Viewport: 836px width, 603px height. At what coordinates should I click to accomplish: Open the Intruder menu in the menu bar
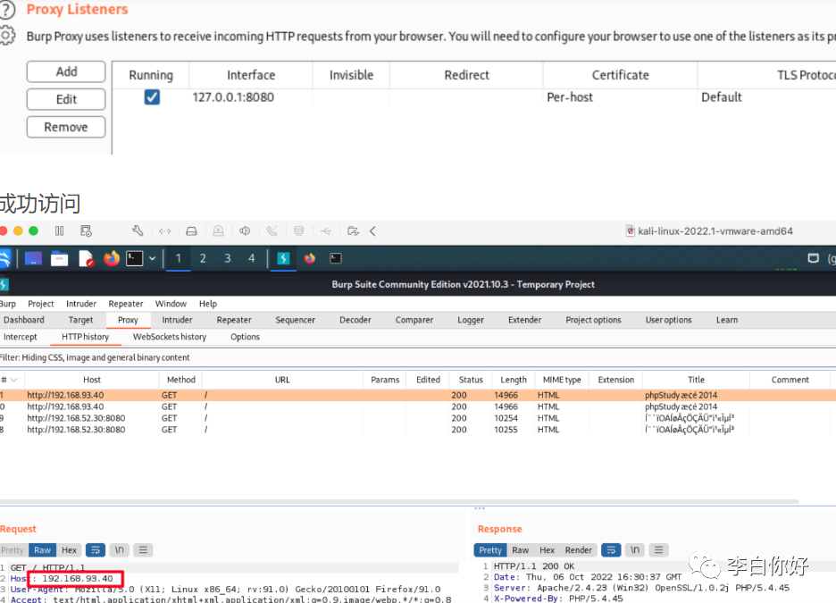pyautogui.click(x=81, y=304)
